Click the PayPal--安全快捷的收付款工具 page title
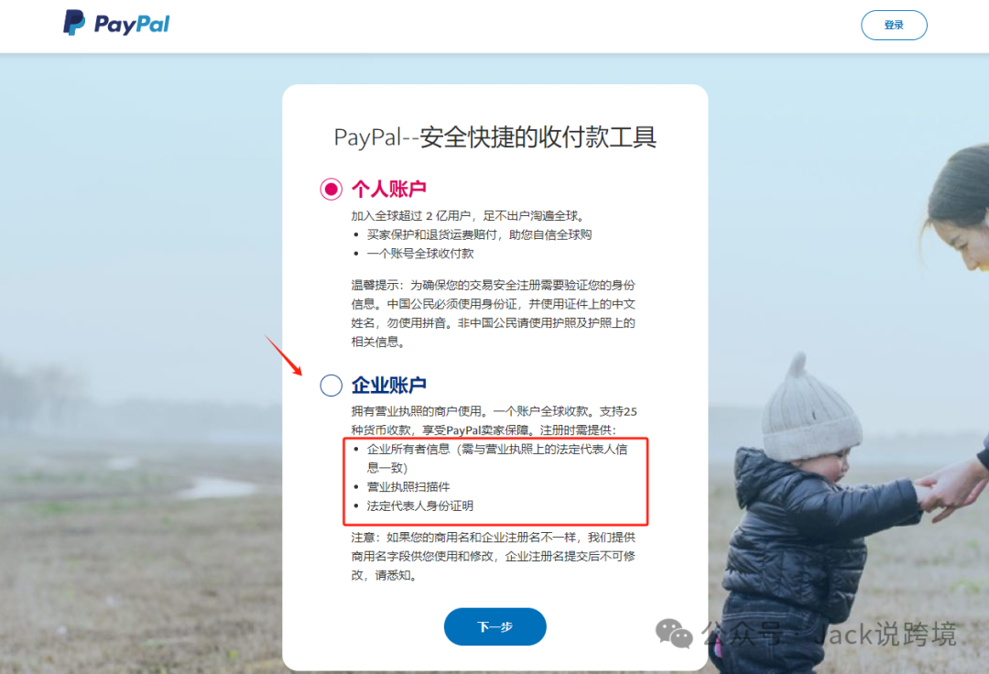989x674 pixels. (x=495, y=136)
